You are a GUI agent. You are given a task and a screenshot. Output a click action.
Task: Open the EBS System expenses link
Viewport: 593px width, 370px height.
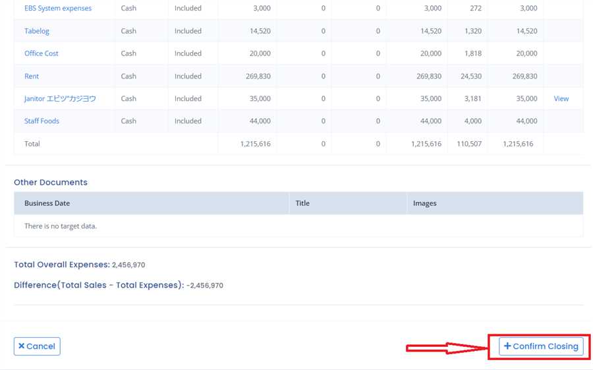pos(58,9)
